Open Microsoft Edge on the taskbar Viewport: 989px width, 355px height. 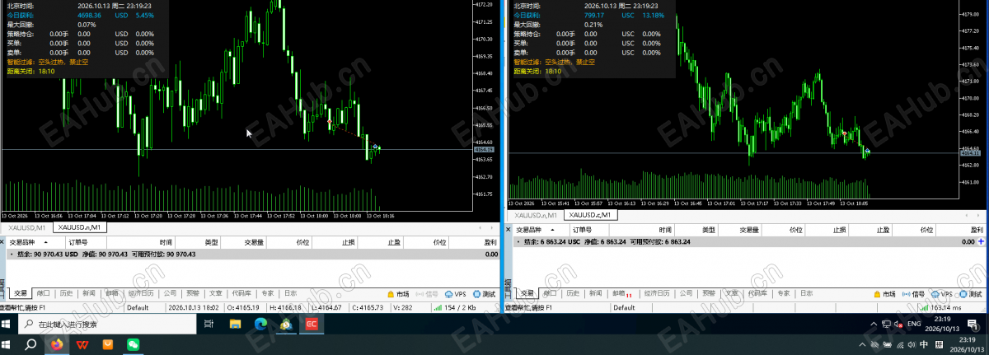260,324
